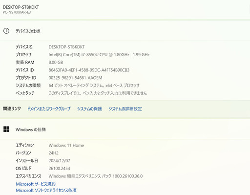
Task: Click the OS ビルド value 26100.2454
Action: 59,169
